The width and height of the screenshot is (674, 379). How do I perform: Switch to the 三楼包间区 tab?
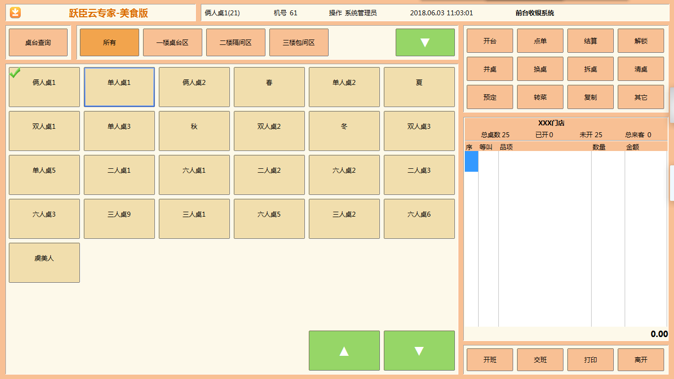pyautogui.click(x=299, y=42)
